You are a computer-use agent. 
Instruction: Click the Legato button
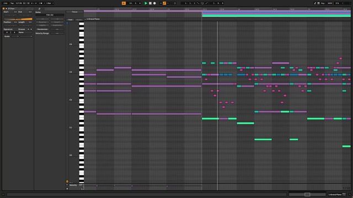coord(42,25)
